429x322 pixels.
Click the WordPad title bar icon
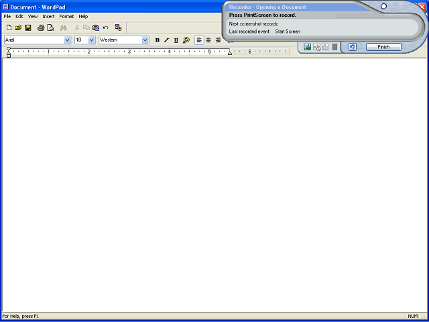click(x=5, y=7)
